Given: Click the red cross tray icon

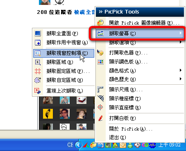Looking at the screenshot, I should point(137,145).
